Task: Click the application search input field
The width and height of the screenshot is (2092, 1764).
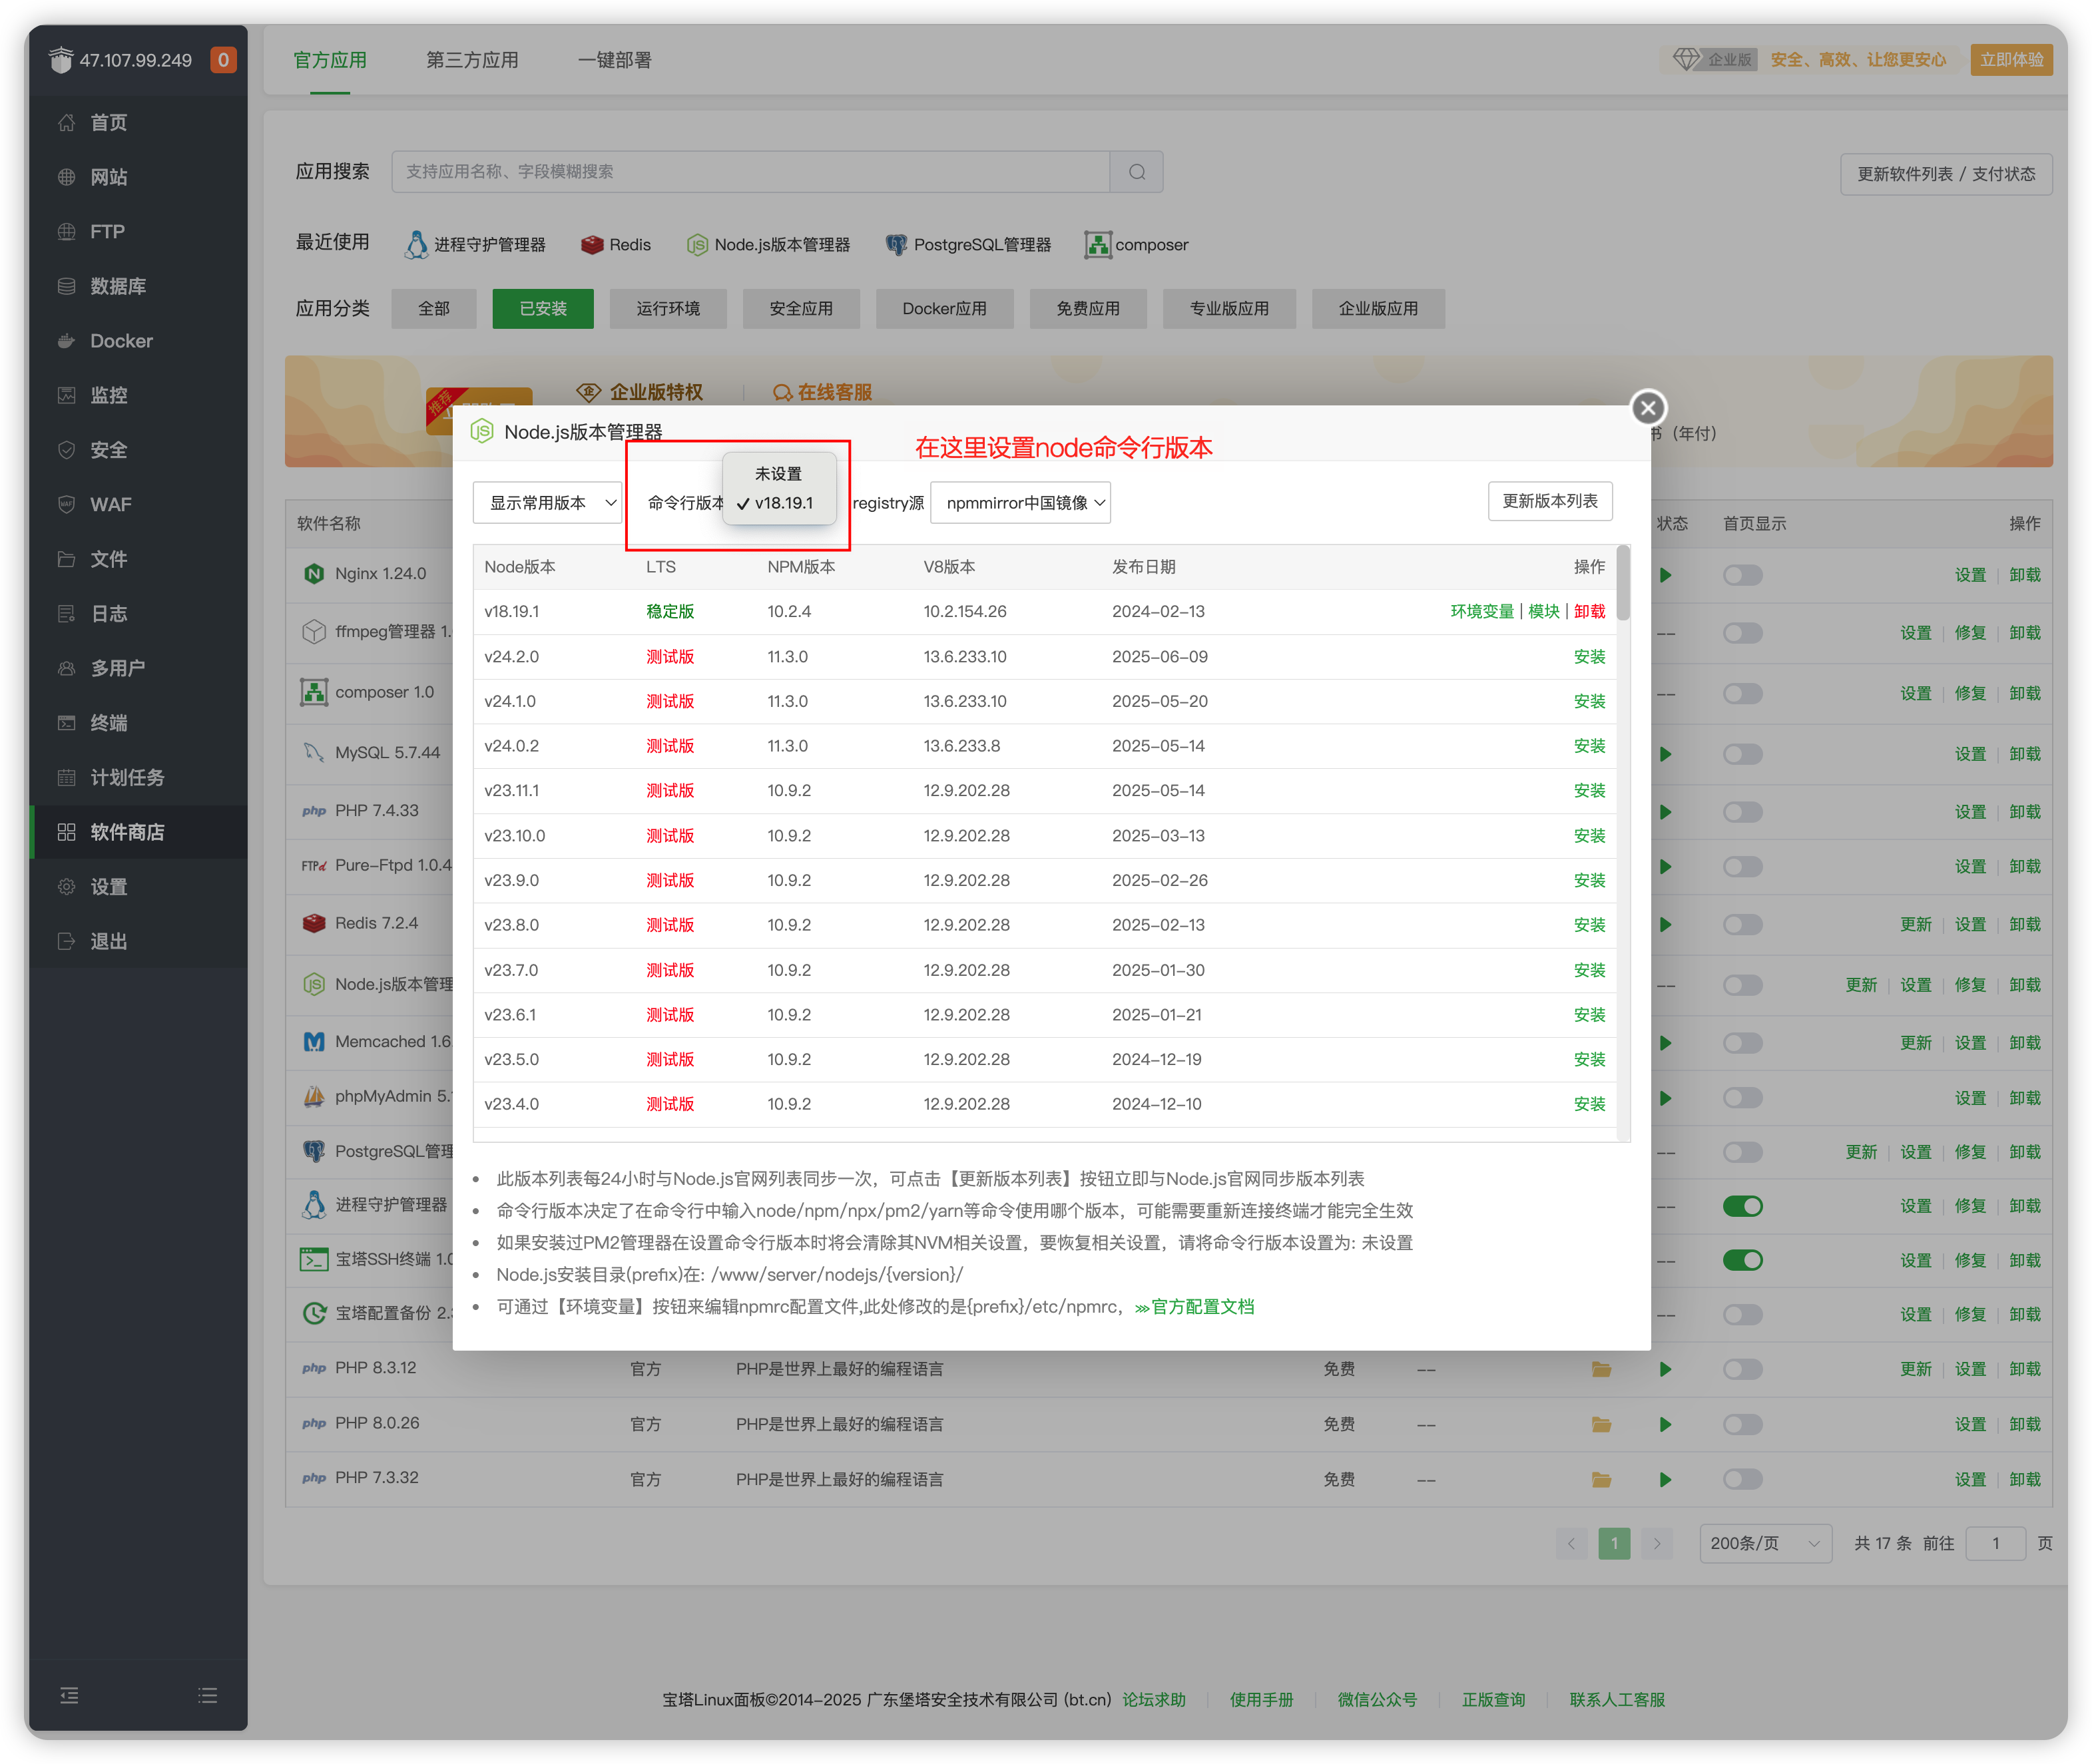Action: 750,172
